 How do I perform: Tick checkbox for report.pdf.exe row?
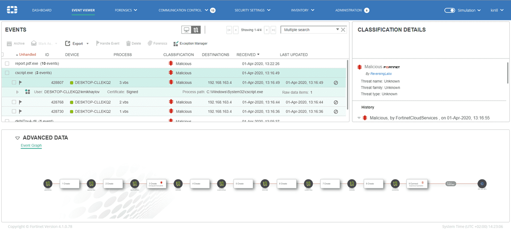pyautogui.click(x=7, y=64)
